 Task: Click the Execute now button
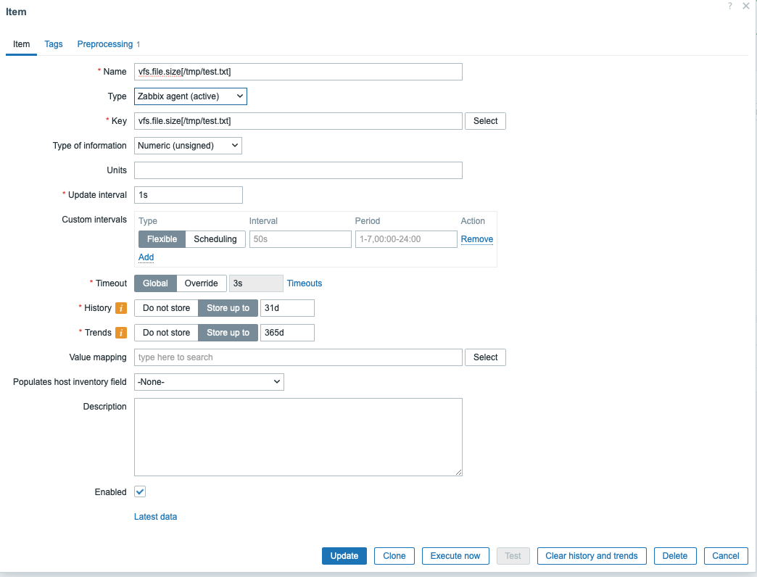(455, 556)
